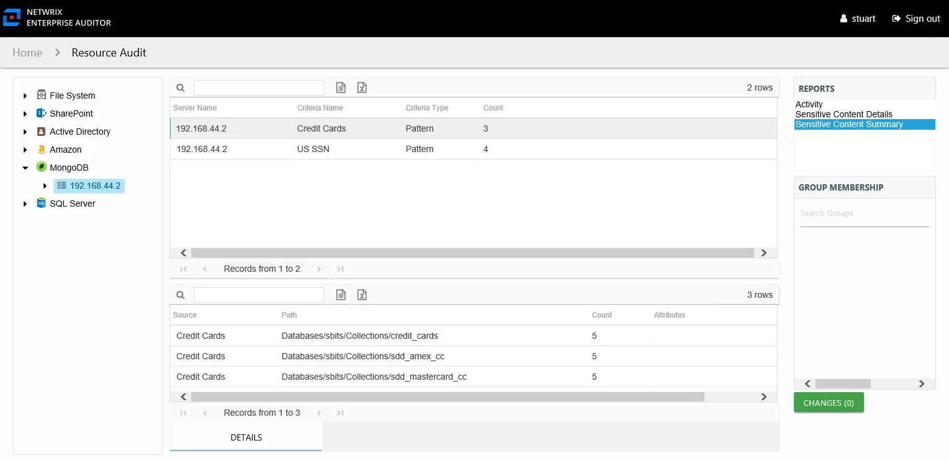This screenshot has height=461, width=949.
Task: Select the sdd_mastercard_cc path row
Action: (x=474, y=377)
